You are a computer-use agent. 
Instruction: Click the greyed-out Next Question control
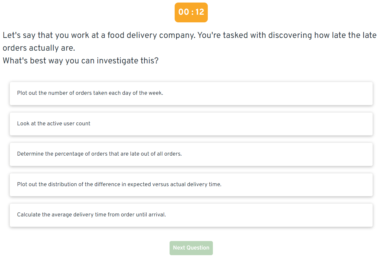tap(191, 248)
